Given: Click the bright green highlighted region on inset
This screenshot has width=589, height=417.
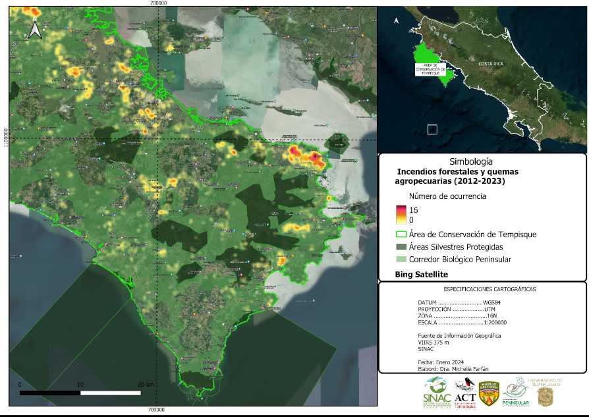Looking at the screenshot, I should tap(425, 56).
